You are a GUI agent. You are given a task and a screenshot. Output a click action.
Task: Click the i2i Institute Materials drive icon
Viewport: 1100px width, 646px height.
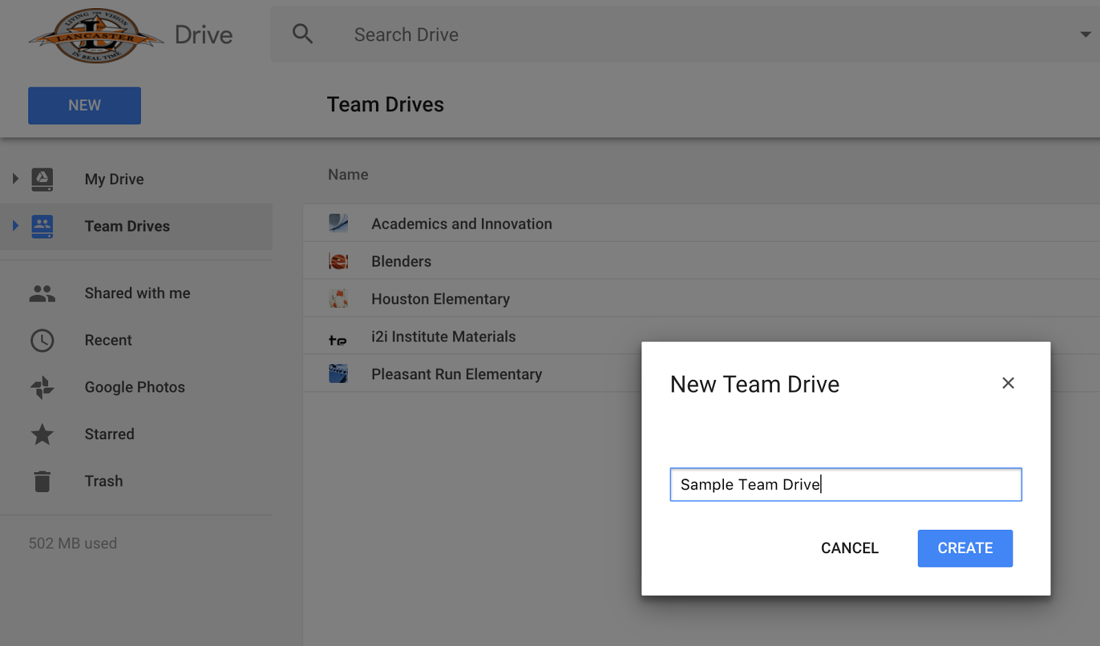[x=338, y=339]
